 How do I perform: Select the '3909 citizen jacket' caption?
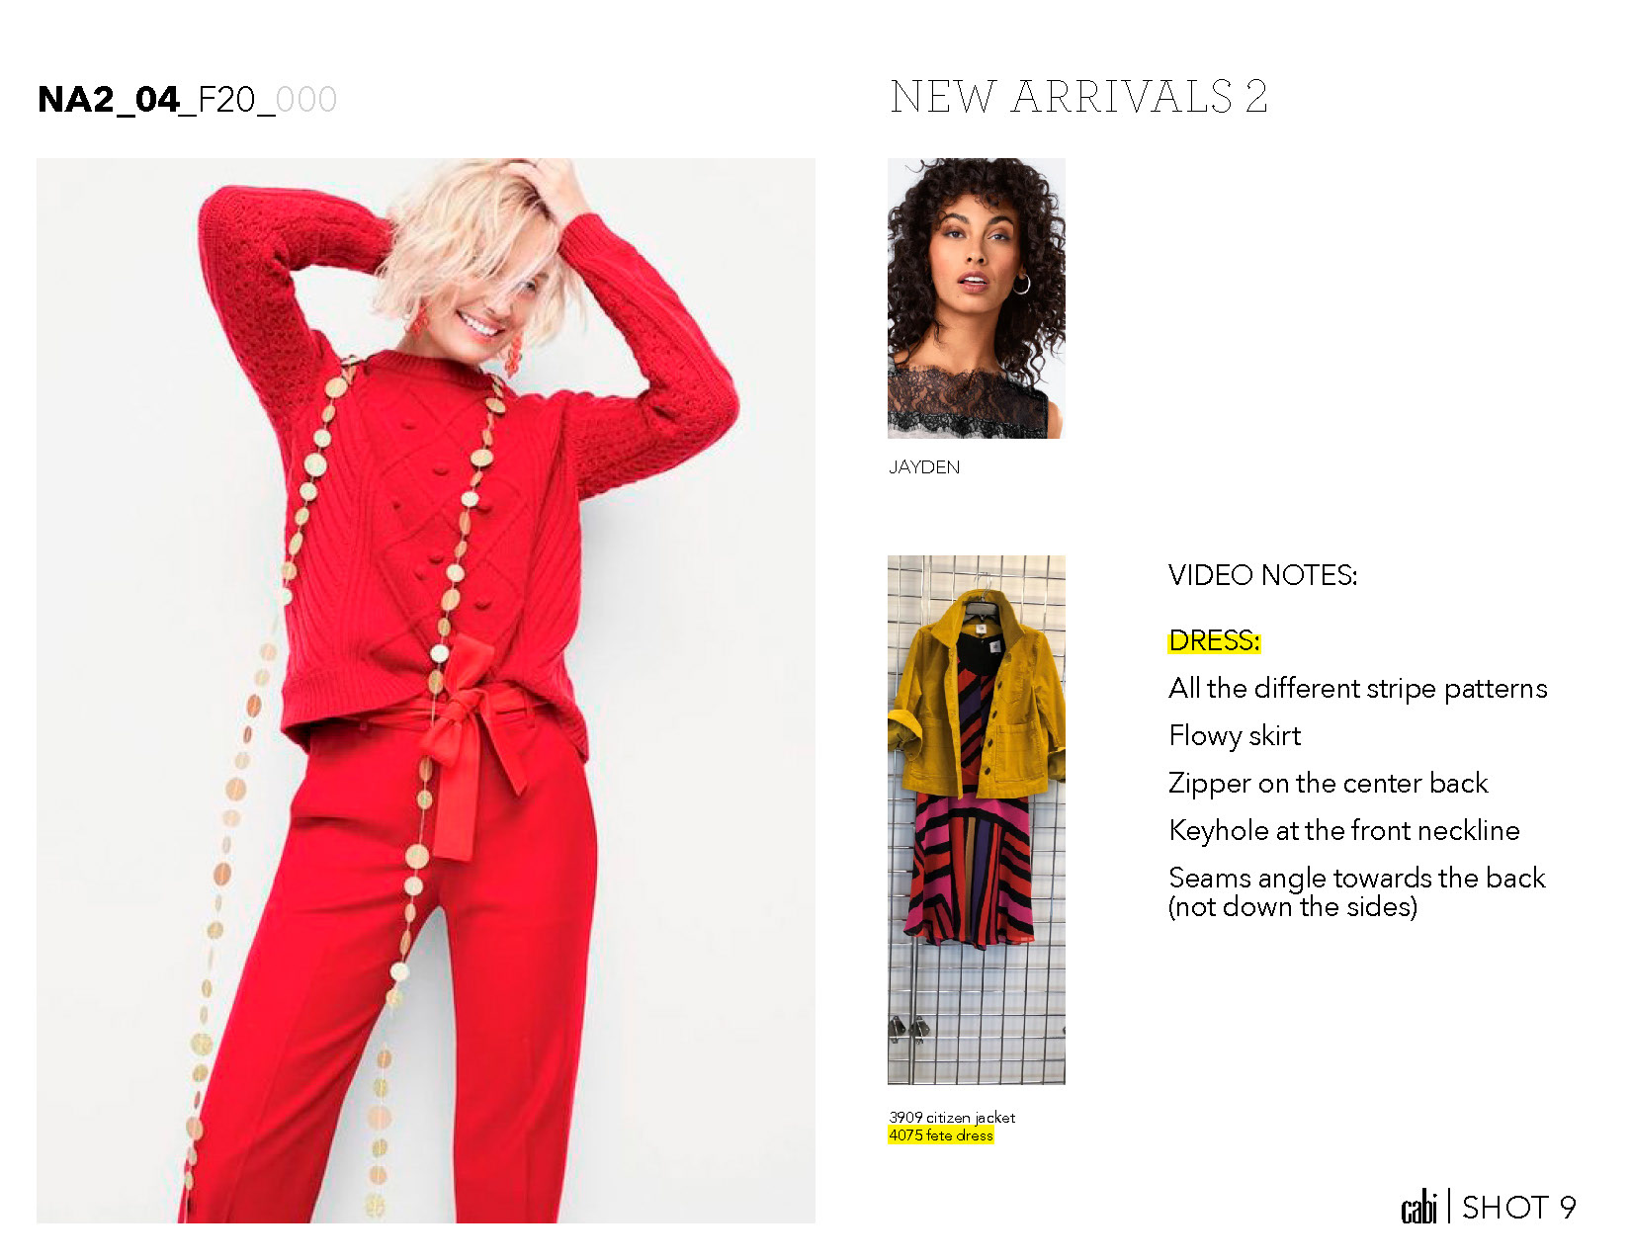pyautogui.click(x=951, y=1117)
